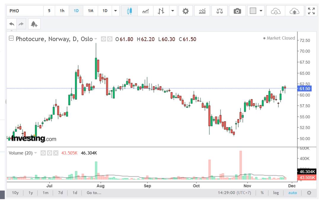Set range to 10y
322x200 pixels.
pos(15,193)
